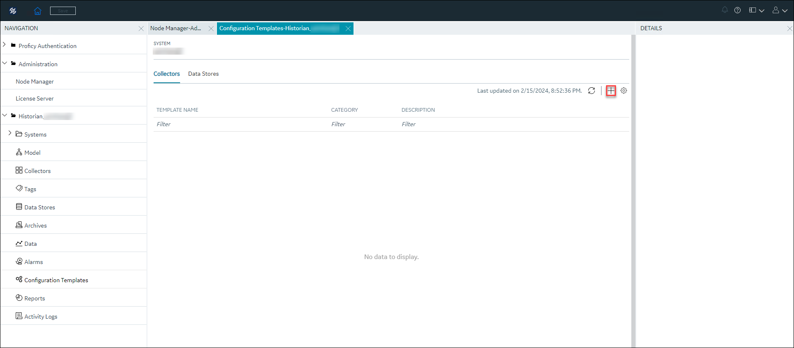794x348 pixels.
Task: Refresh the templates list
Action: click(x=592, y=91)
